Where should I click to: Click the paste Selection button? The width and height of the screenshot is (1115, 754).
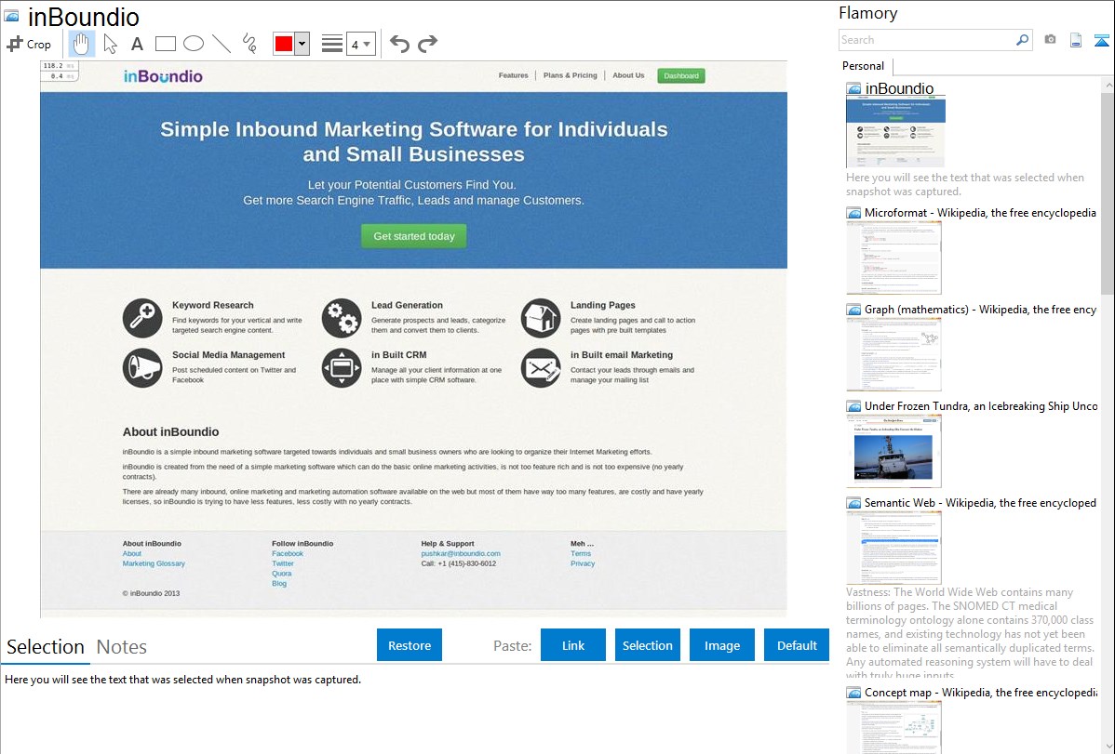tap(648, 645)
